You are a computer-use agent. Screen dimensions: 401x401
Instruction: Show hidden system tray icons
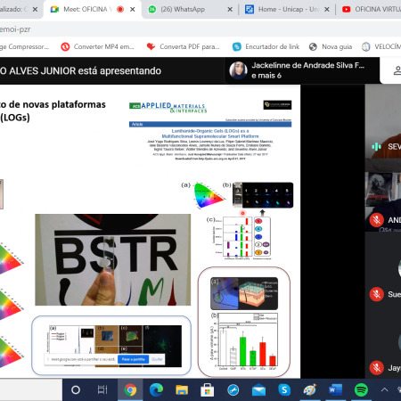tap(385, 389)
